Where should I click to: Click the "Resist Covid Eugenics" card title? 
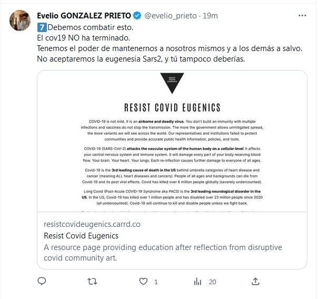(x=81, y=235)
